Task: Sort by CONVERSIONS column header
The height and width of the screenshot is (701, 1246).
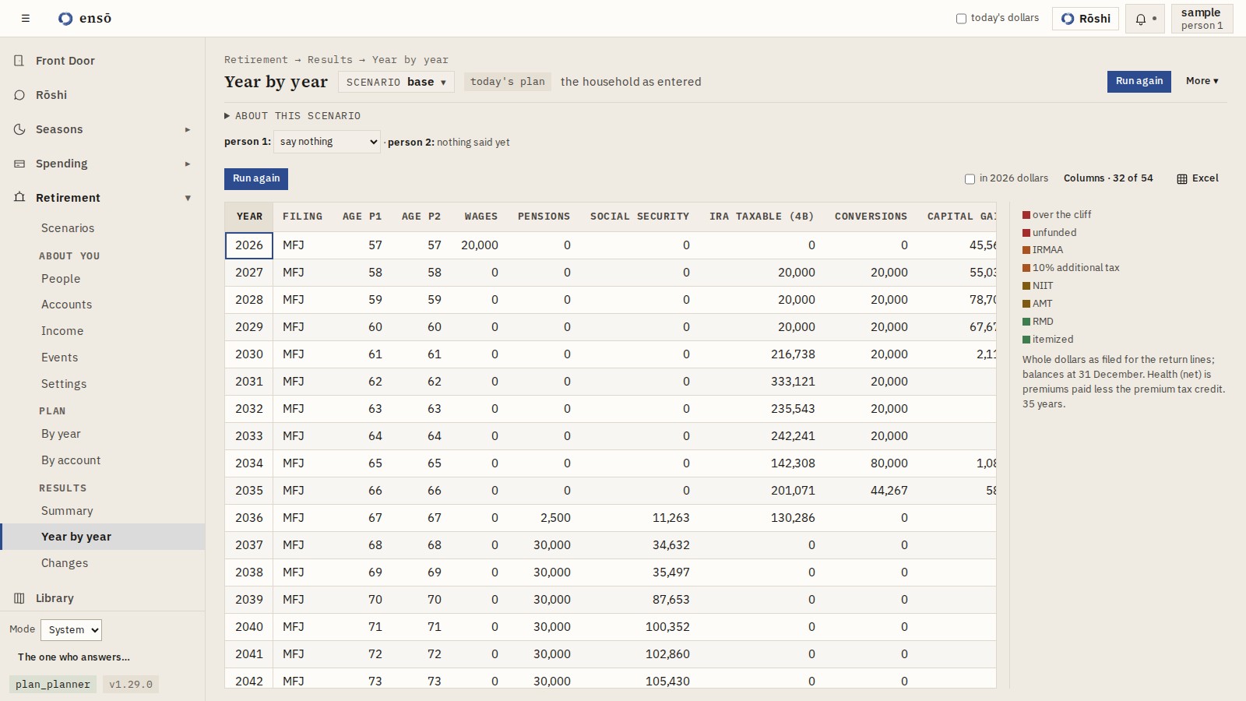Action: tap(871, 217)
